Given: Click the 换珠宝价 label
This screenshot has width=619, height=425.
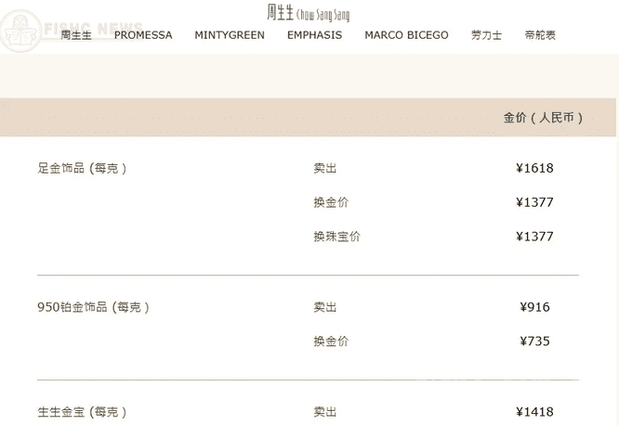Looking at the screenshot, I should click(x=336, y=237).
